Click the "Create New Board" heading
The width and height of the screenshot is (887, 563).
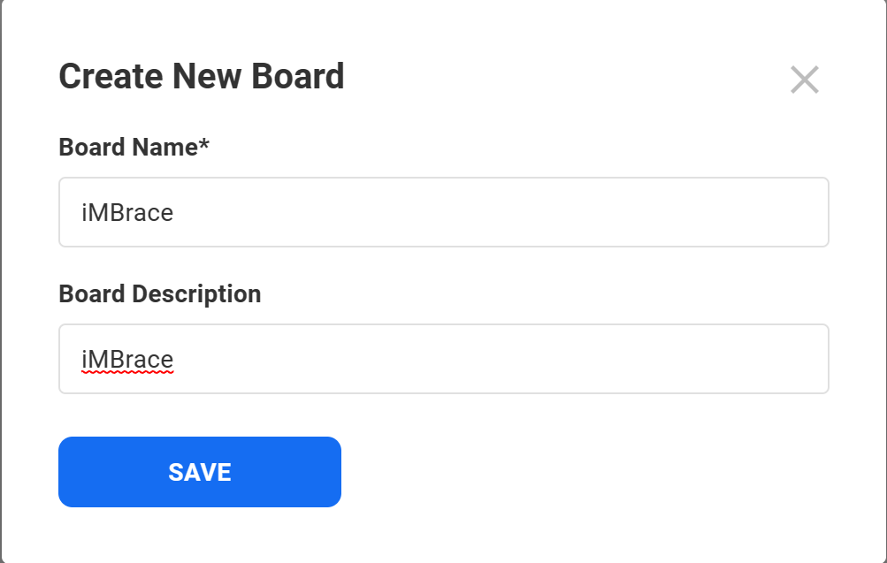click(x=201, y=77)
